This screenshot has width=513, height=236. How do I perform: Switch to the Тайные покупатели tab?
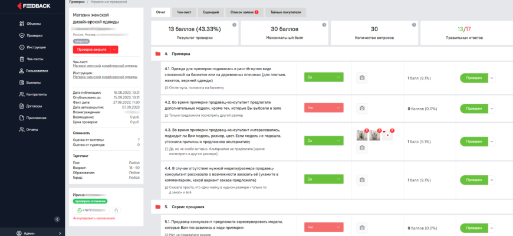click(x=285, y=12)
